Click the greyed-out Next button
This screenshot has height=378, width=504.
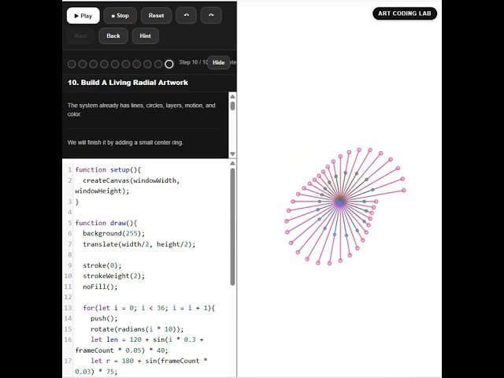tap(80, 36)
